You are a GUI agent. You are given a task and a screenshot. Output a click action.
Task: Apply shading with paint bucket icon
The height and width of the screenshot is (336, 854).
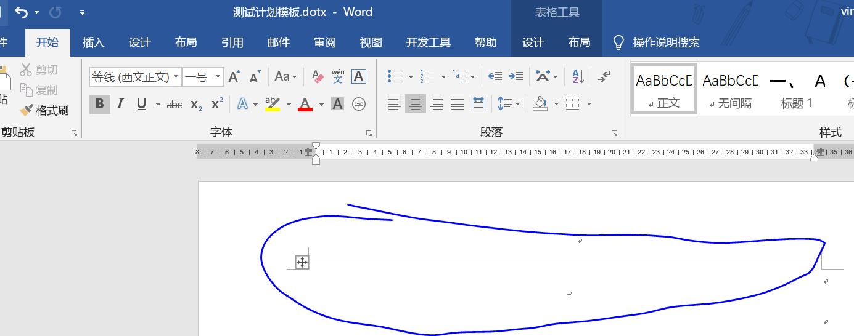[x=540, y=103]
